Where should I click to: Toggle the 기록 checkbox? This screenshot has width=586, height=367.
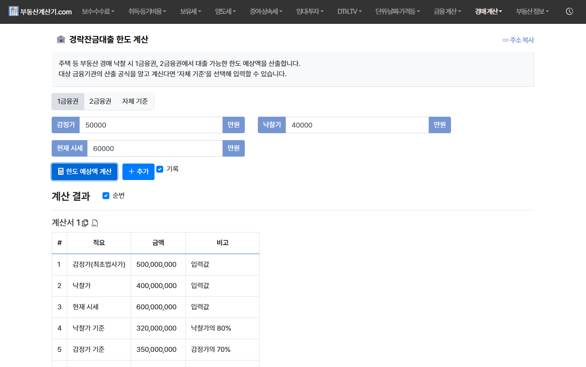click(x=160, y=169)
